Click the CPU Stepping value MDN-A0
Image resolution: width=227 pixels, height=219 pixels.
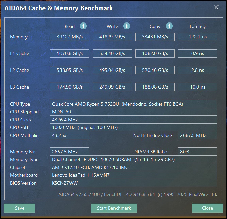pos(134,112)
